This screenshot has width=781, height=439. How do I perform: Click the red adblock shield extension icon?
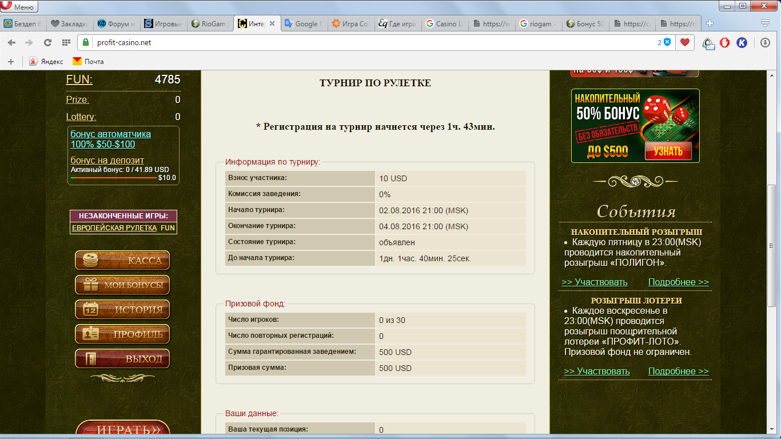click(724, 42)
